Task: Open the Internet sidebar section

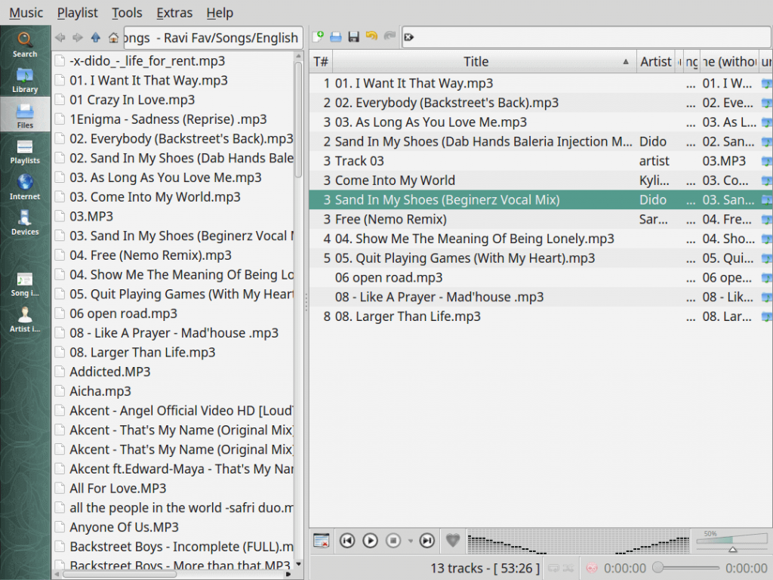Action: point(25,186)
